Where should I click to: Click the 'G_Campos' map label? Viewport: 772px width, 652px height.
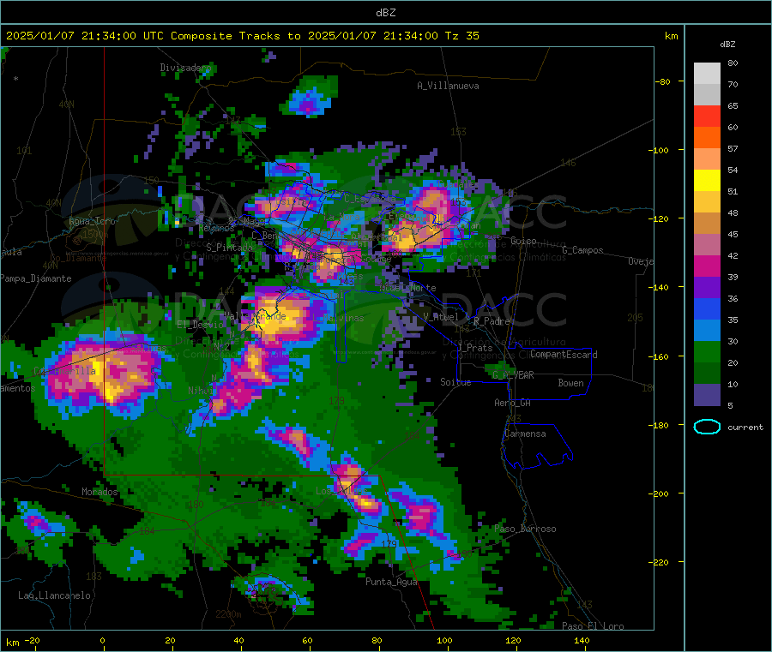tap(582, 250)
